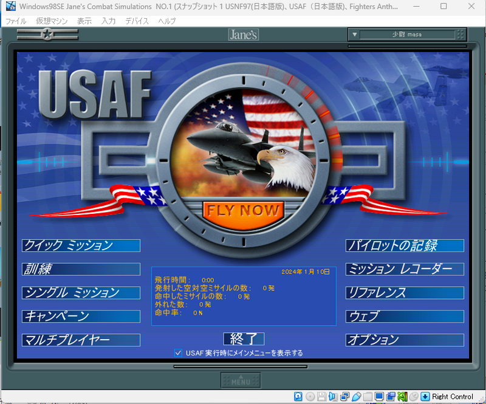The width and height of the screenshot is (486, 404).
Task: Click the 外れた数 stat line
Action: pos(183,304)
